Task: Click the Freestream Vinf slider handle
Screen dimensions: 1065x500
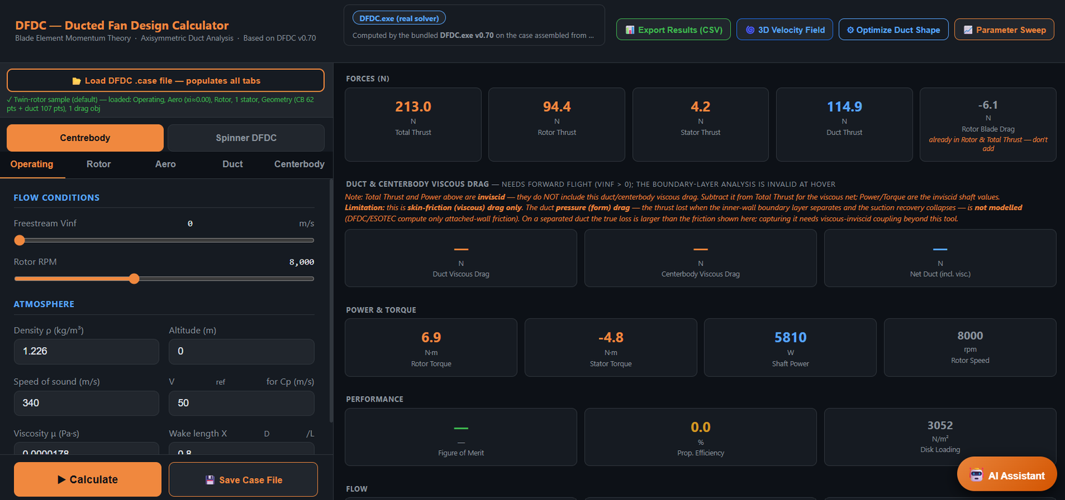Action: pos(19,240)
